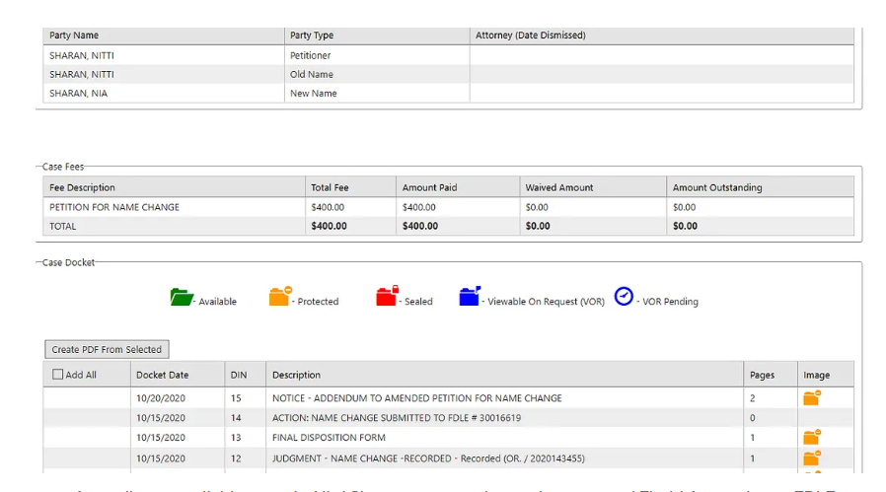
Task: Click ACTION: NAME CHANGE SUBMITTED TO FDLE entry
Action: point(397,418)
